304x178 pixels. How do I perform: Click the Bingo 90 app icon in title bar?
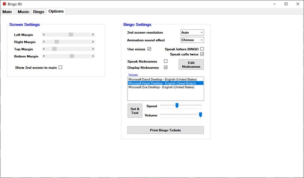click(x=4, y=4)
